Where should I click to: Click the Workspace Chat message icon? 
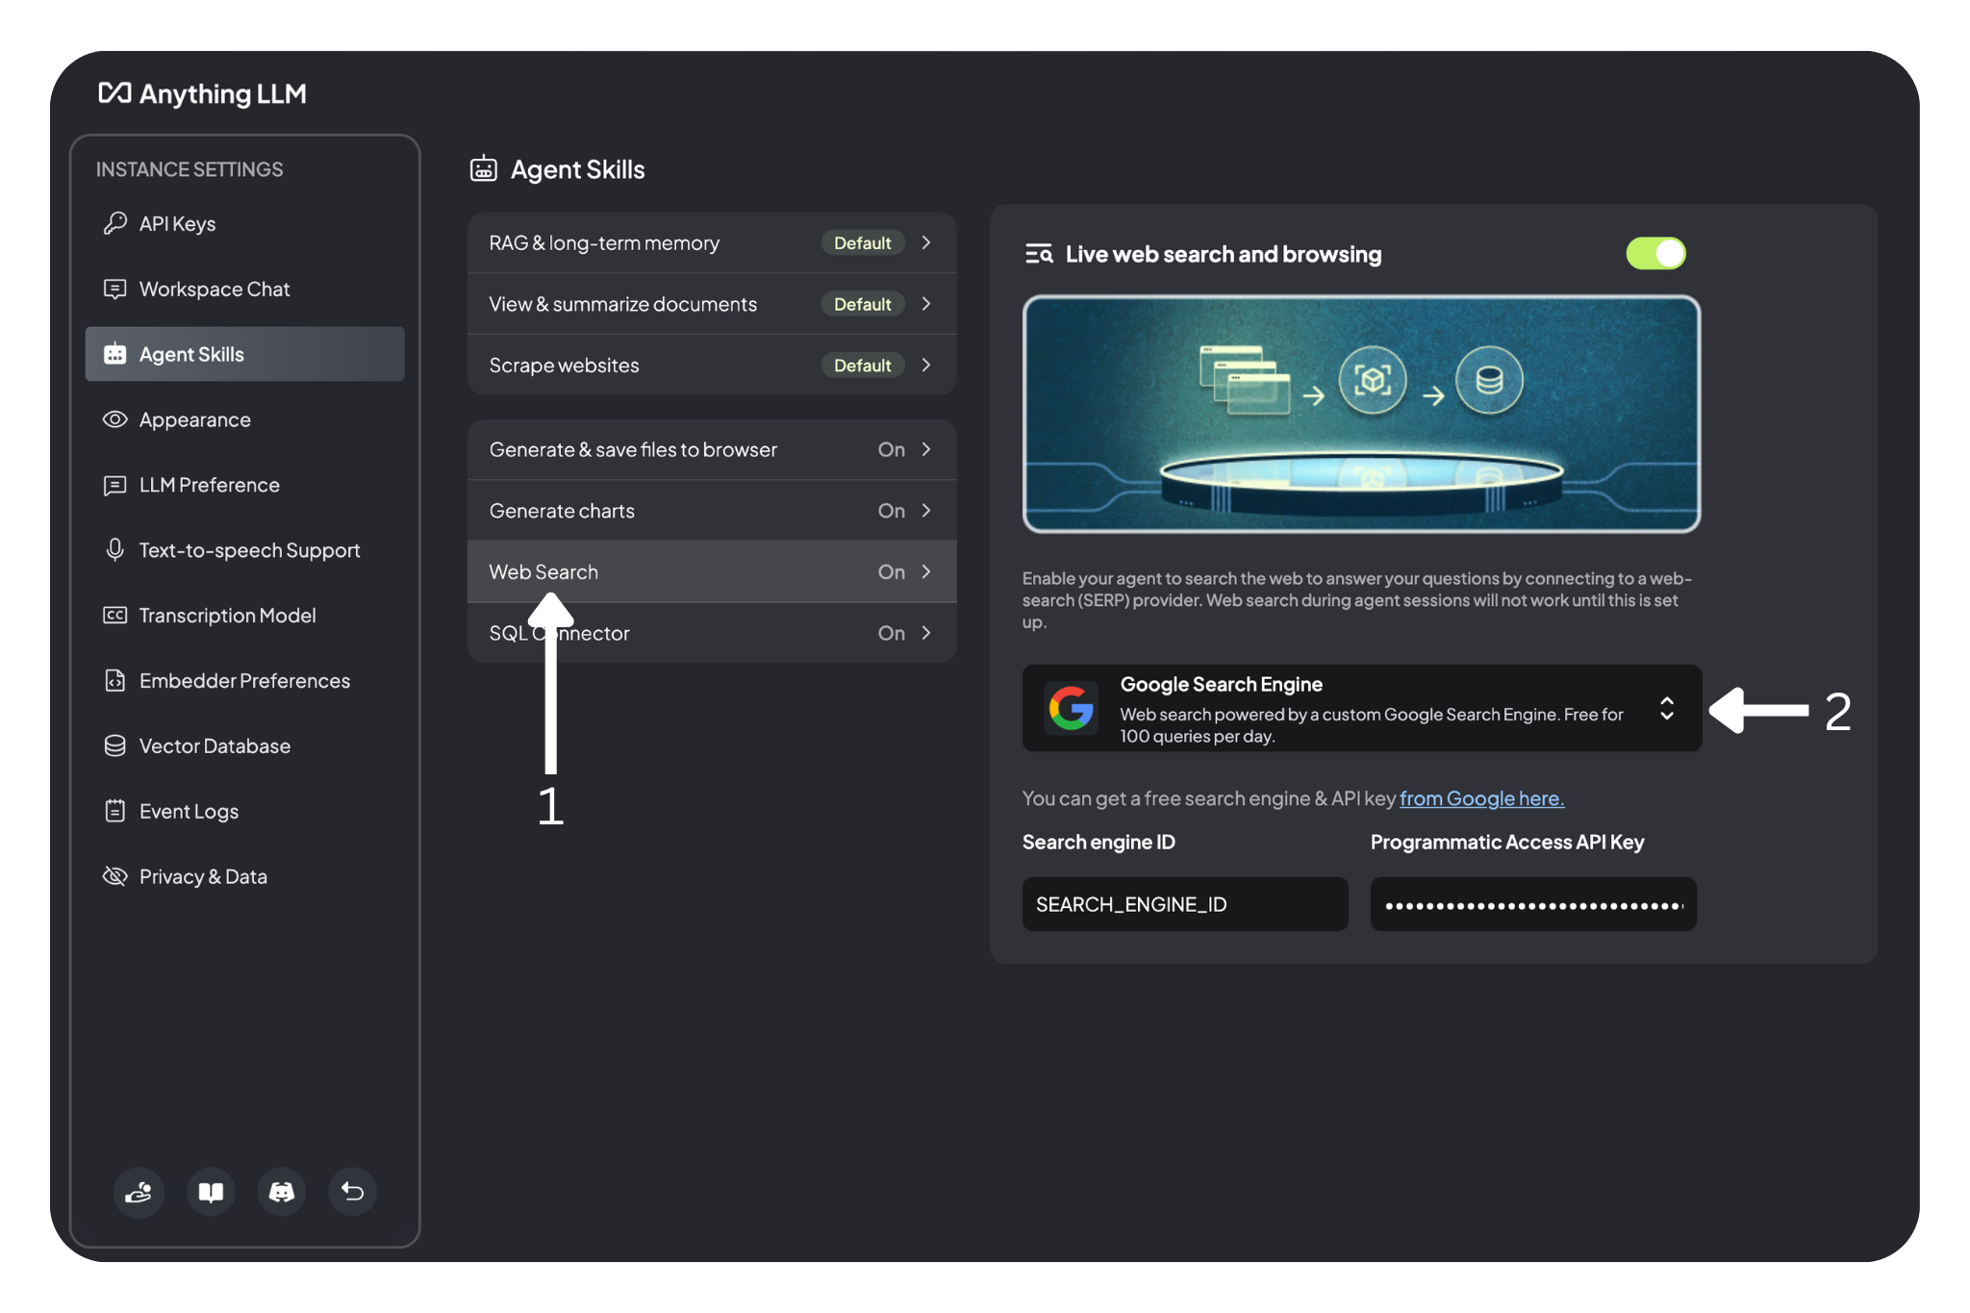pyautogui.click(x=115, y=289)
